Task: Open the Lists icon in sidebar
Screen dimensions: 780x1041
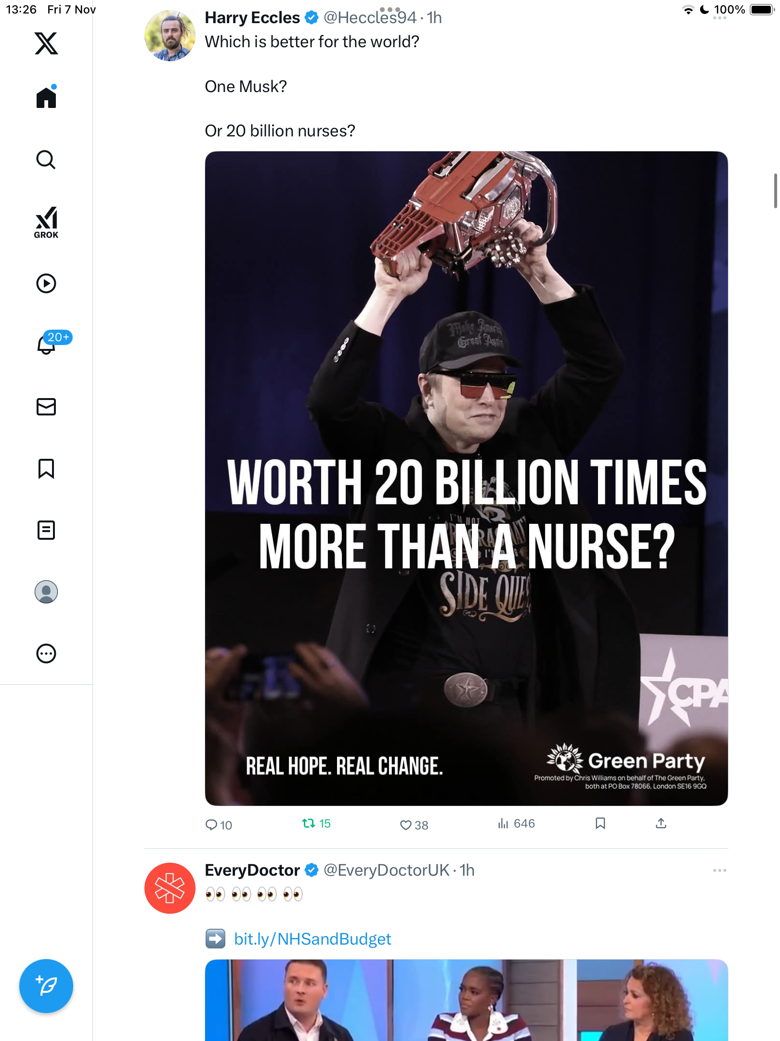Action: tap(46, 530)
